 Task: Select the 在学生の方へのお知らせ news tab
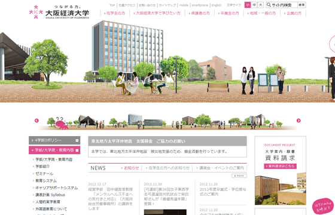(x=167, y=168)
